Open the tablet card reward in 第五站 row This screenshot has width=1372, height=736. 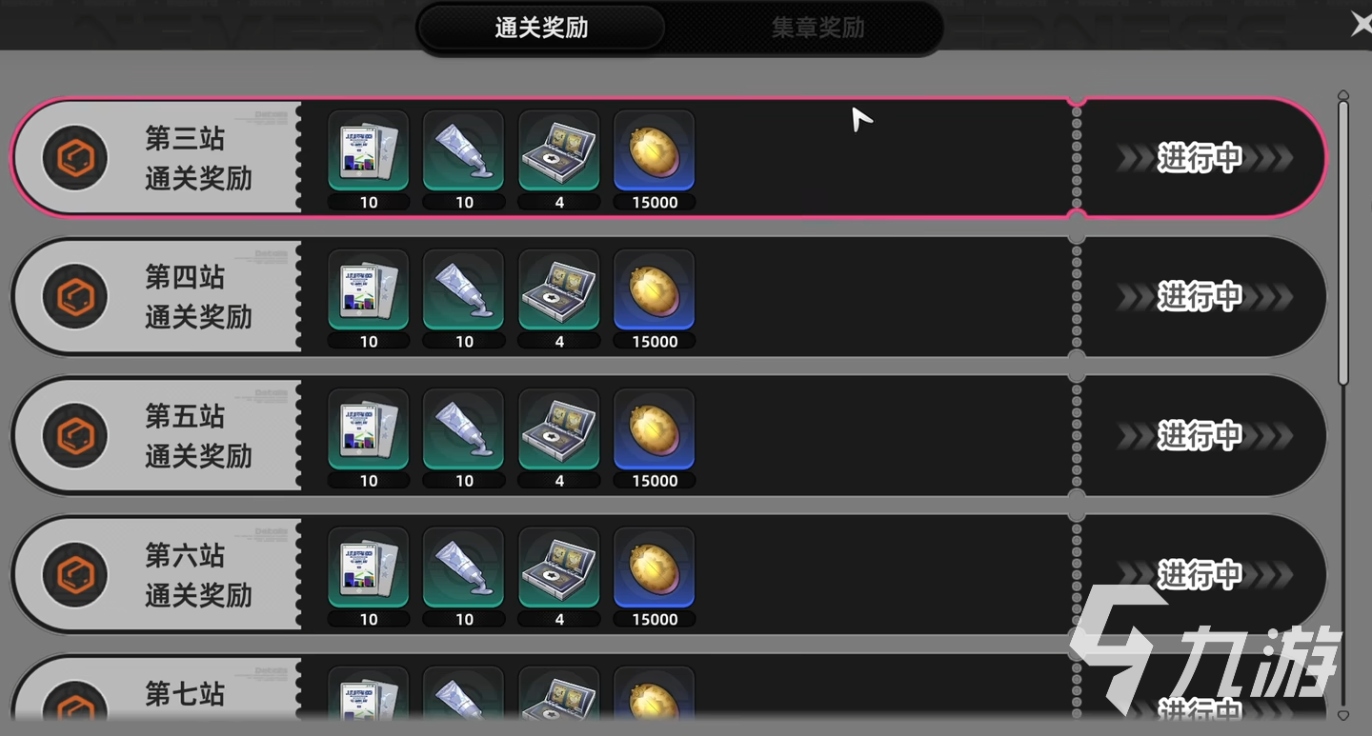(x=369, y=429)
